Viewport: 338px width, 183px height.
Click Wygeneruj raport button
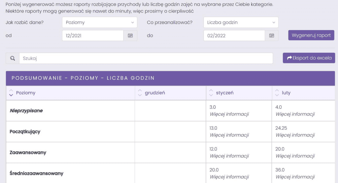(x=311, y=35)
